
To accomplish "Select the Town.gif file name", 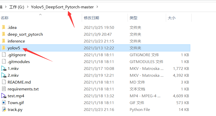I will pyautogui.click(x=16, y=103).
